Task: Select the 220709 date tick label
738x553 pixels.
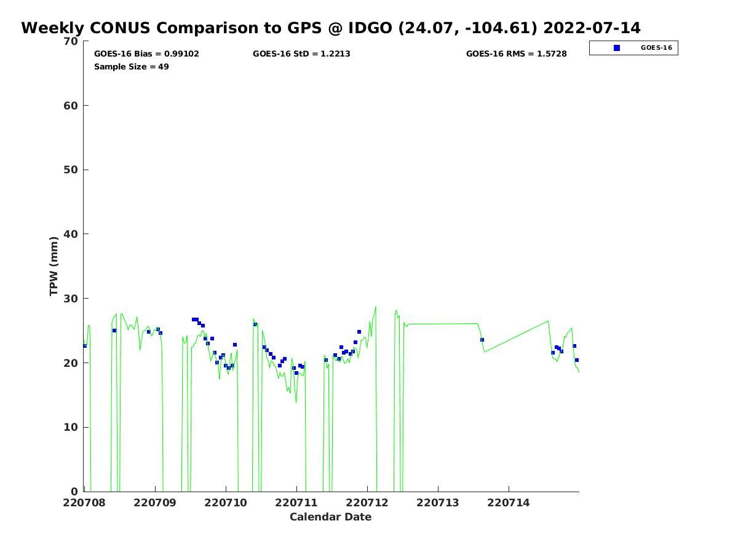Action: 154,503
